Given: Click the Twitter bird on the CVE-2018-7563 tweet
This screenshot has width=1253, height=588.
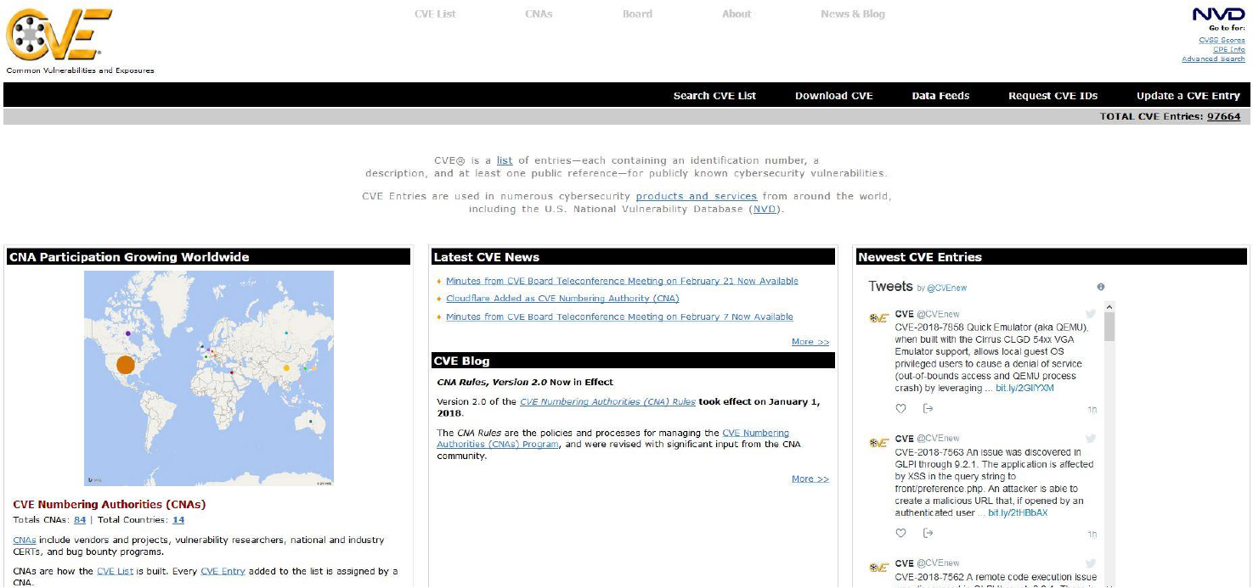Looking at the screenshot, I should (x=1091, y=439).
